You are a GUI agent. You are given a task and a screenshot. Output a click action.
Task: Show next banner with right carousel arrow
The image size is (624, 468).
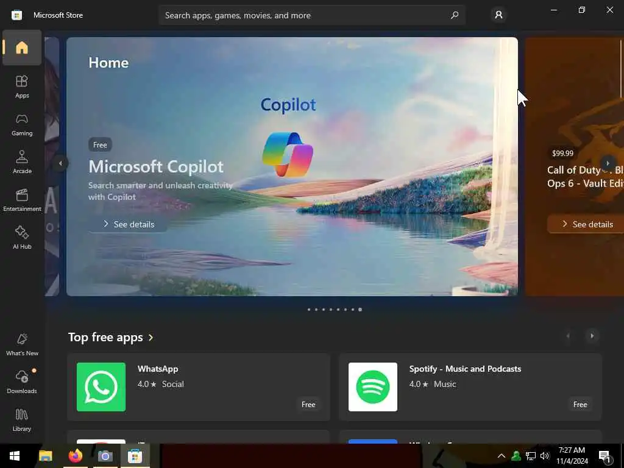608,163
